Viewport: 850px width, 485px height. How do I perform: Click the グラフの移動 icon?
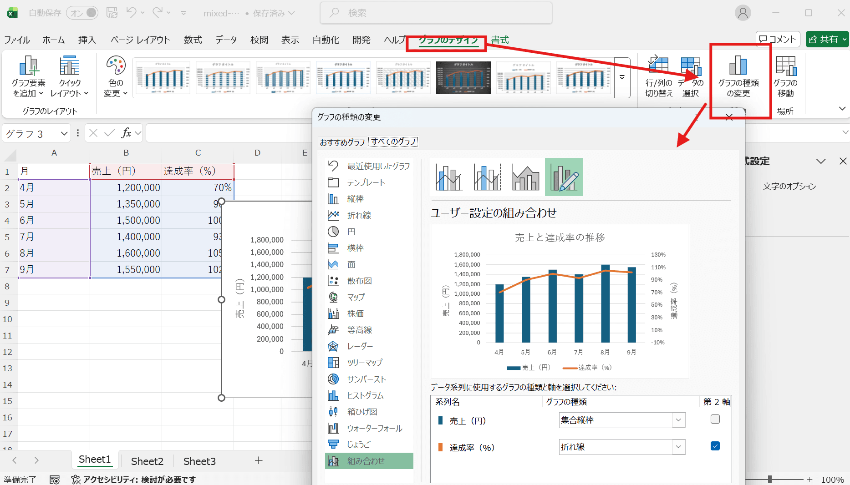coord(785,66)
